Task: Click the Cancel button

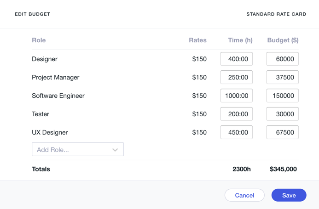Action: pyautogui.click(x=244, y=195)
